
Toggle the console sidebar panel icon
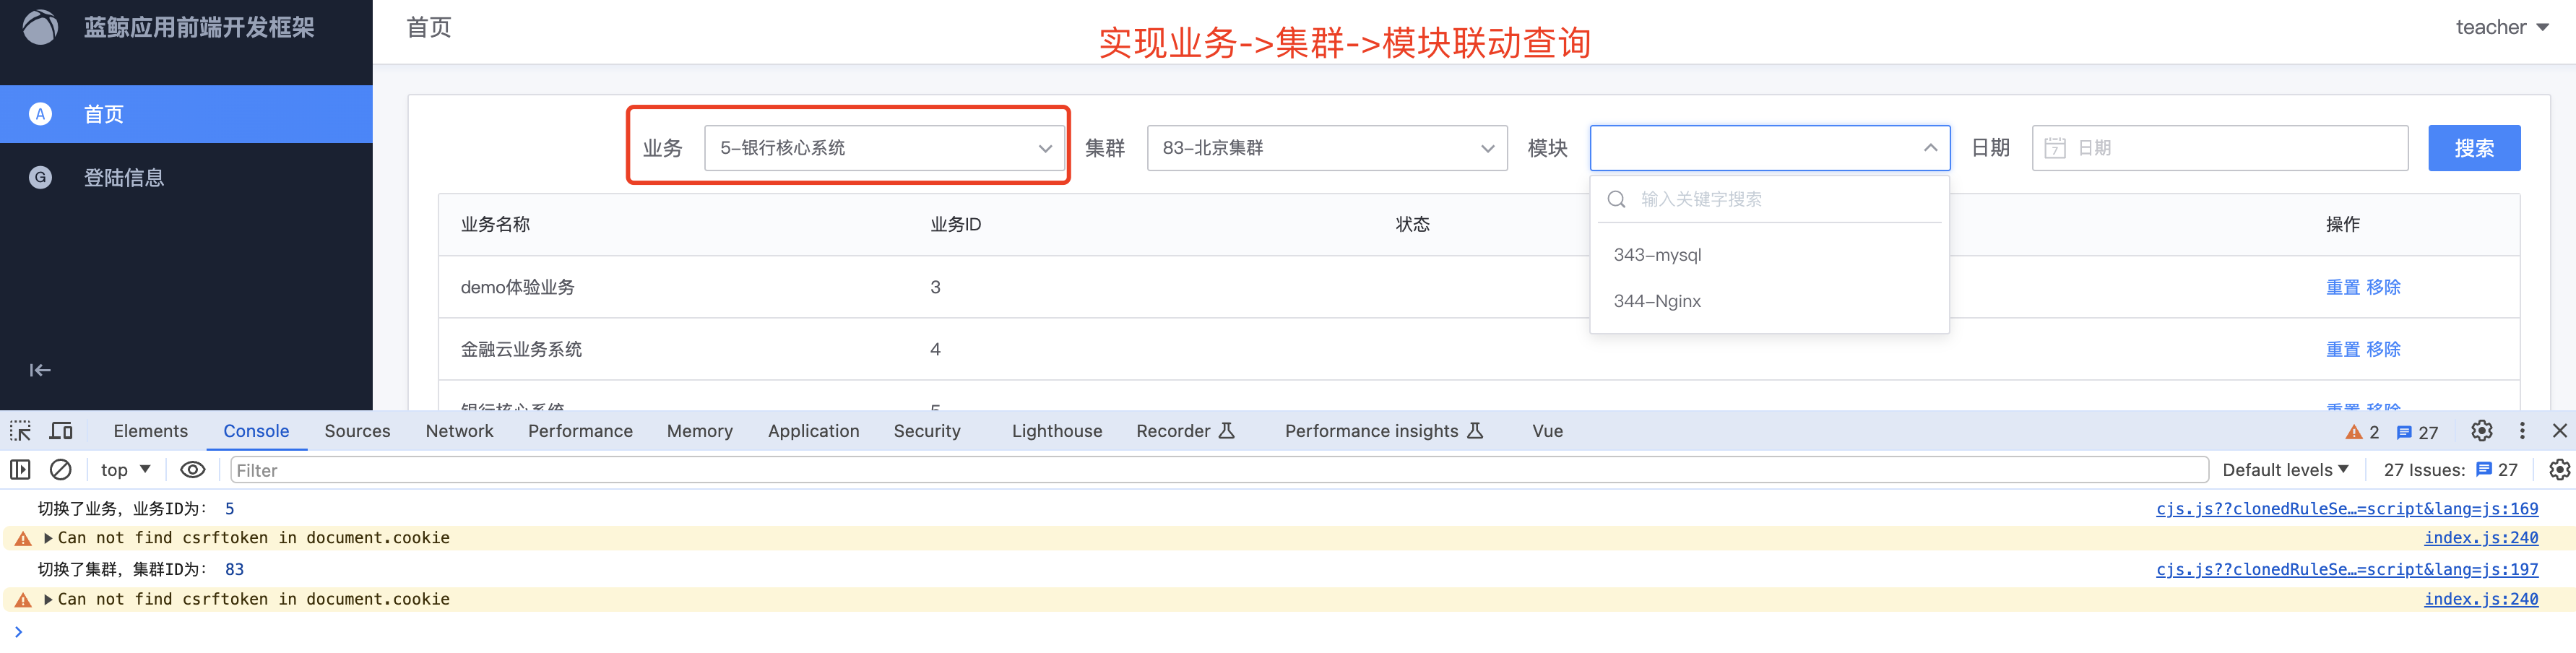[x=20, y=470]
